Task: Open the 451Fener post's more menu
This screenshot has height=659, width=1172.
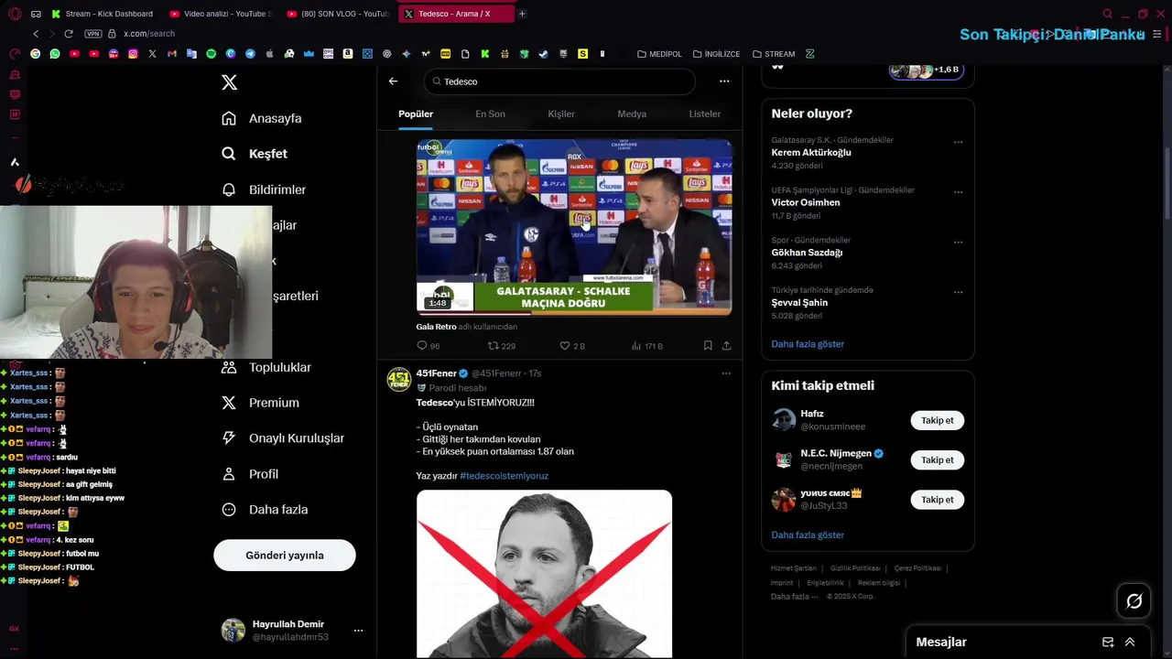Action: 726,373
